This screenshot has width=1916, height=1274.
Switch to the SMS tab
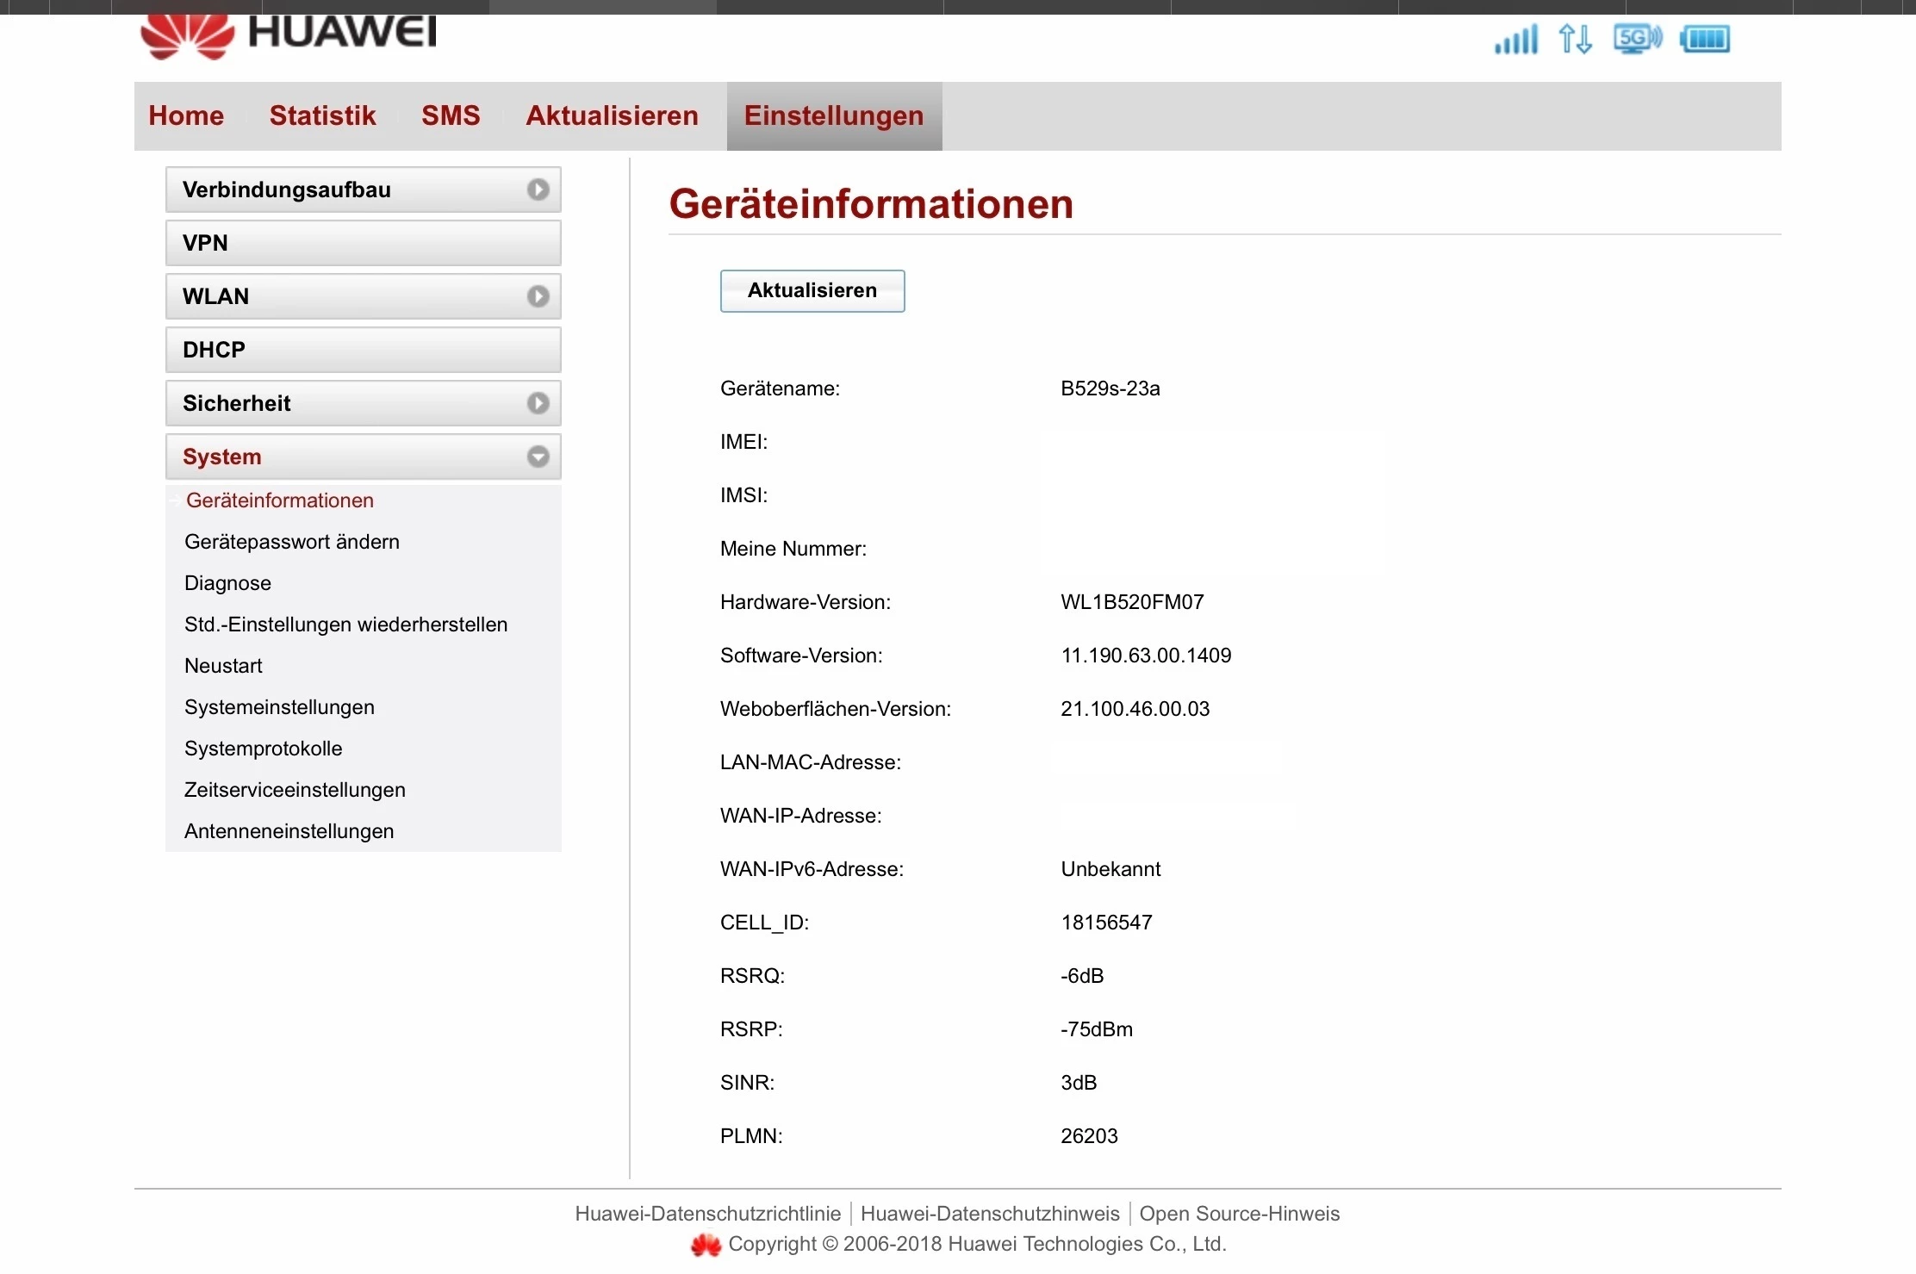tap(451, 115)
